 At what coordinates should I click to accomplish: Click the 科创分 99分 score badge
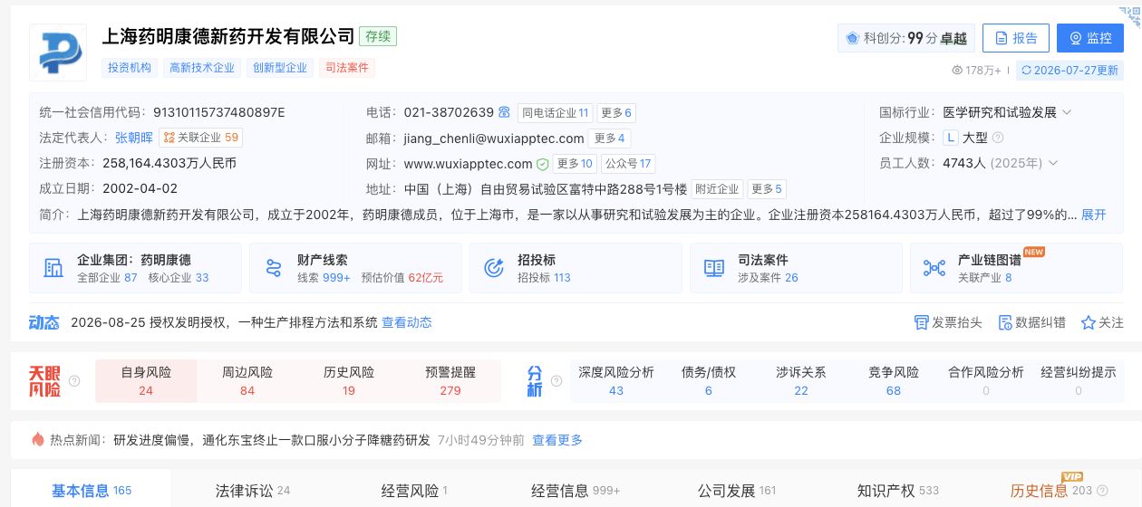[x=906, y=38]
